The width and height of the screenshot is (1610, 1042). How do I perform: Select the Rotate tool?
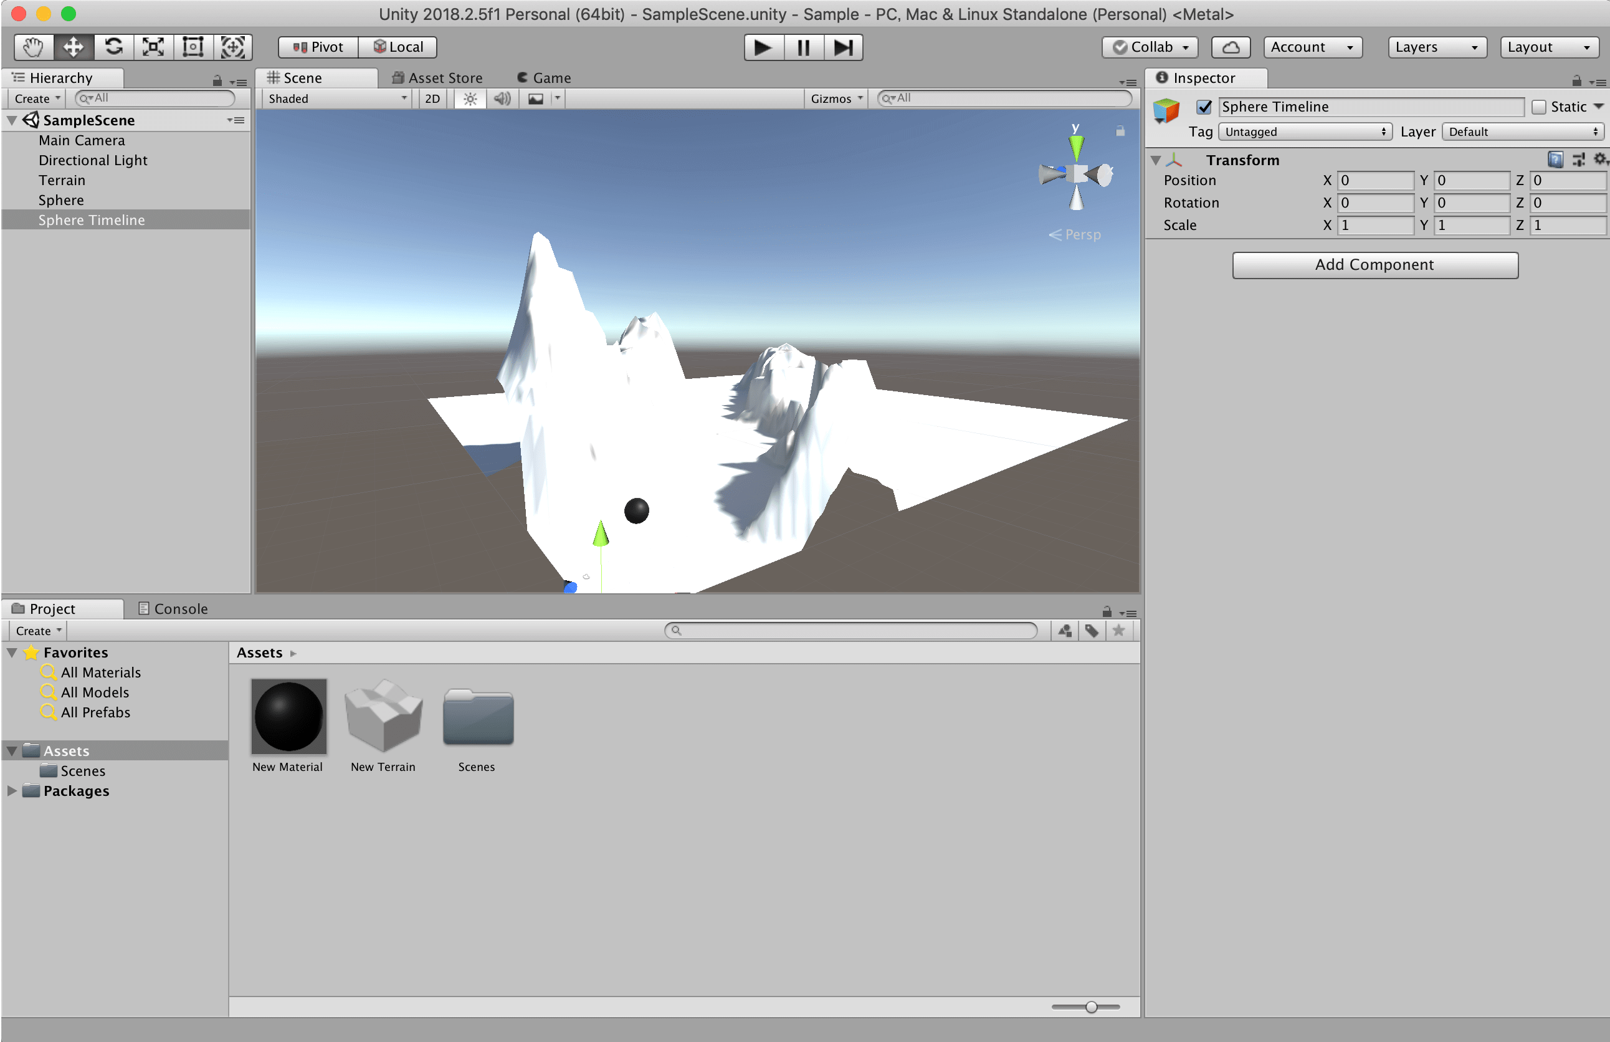(x=113, y=47)
